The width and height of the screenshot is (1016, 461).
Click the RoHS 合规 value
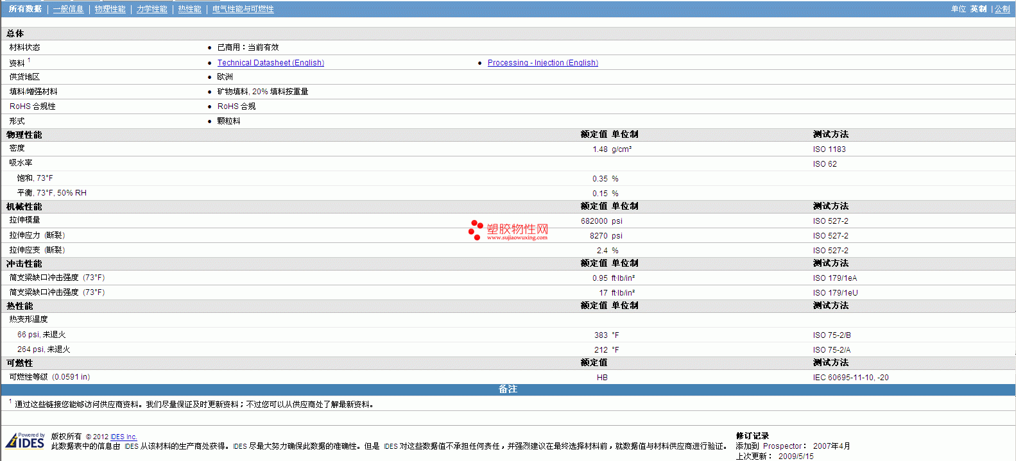[x=236, y=106]
